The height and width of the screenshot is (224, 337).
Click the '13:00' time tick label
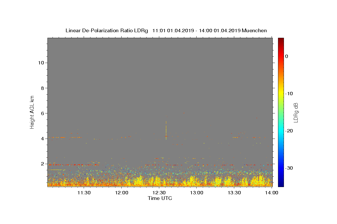click(x=197, y=193)
